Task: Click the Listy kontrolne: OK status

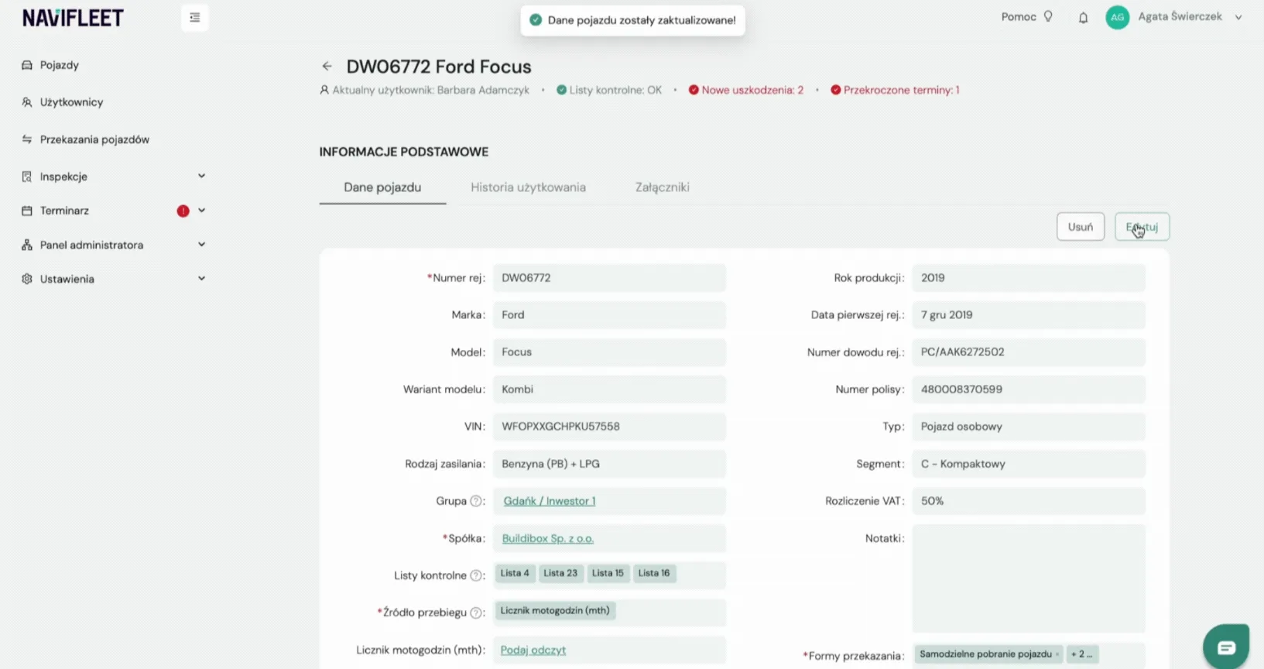Action: tap(609, 90)
